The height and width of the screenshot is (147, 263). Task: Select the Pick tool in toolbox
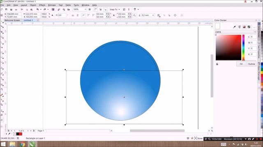point(2,22)
